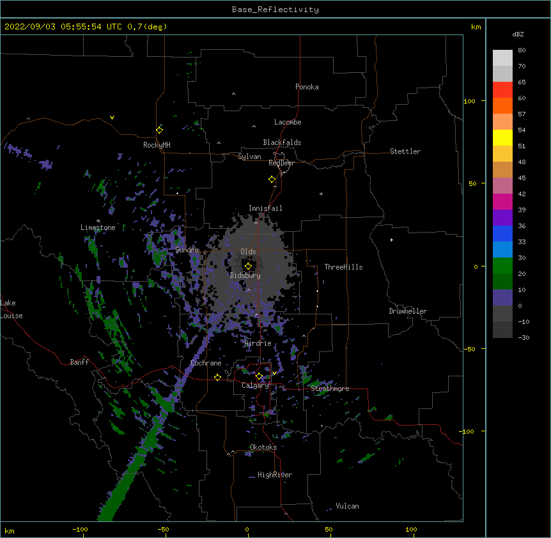Click the Vulcan town label
The height and width of the screenshot is (538, 551).
(x=347, y=506)
